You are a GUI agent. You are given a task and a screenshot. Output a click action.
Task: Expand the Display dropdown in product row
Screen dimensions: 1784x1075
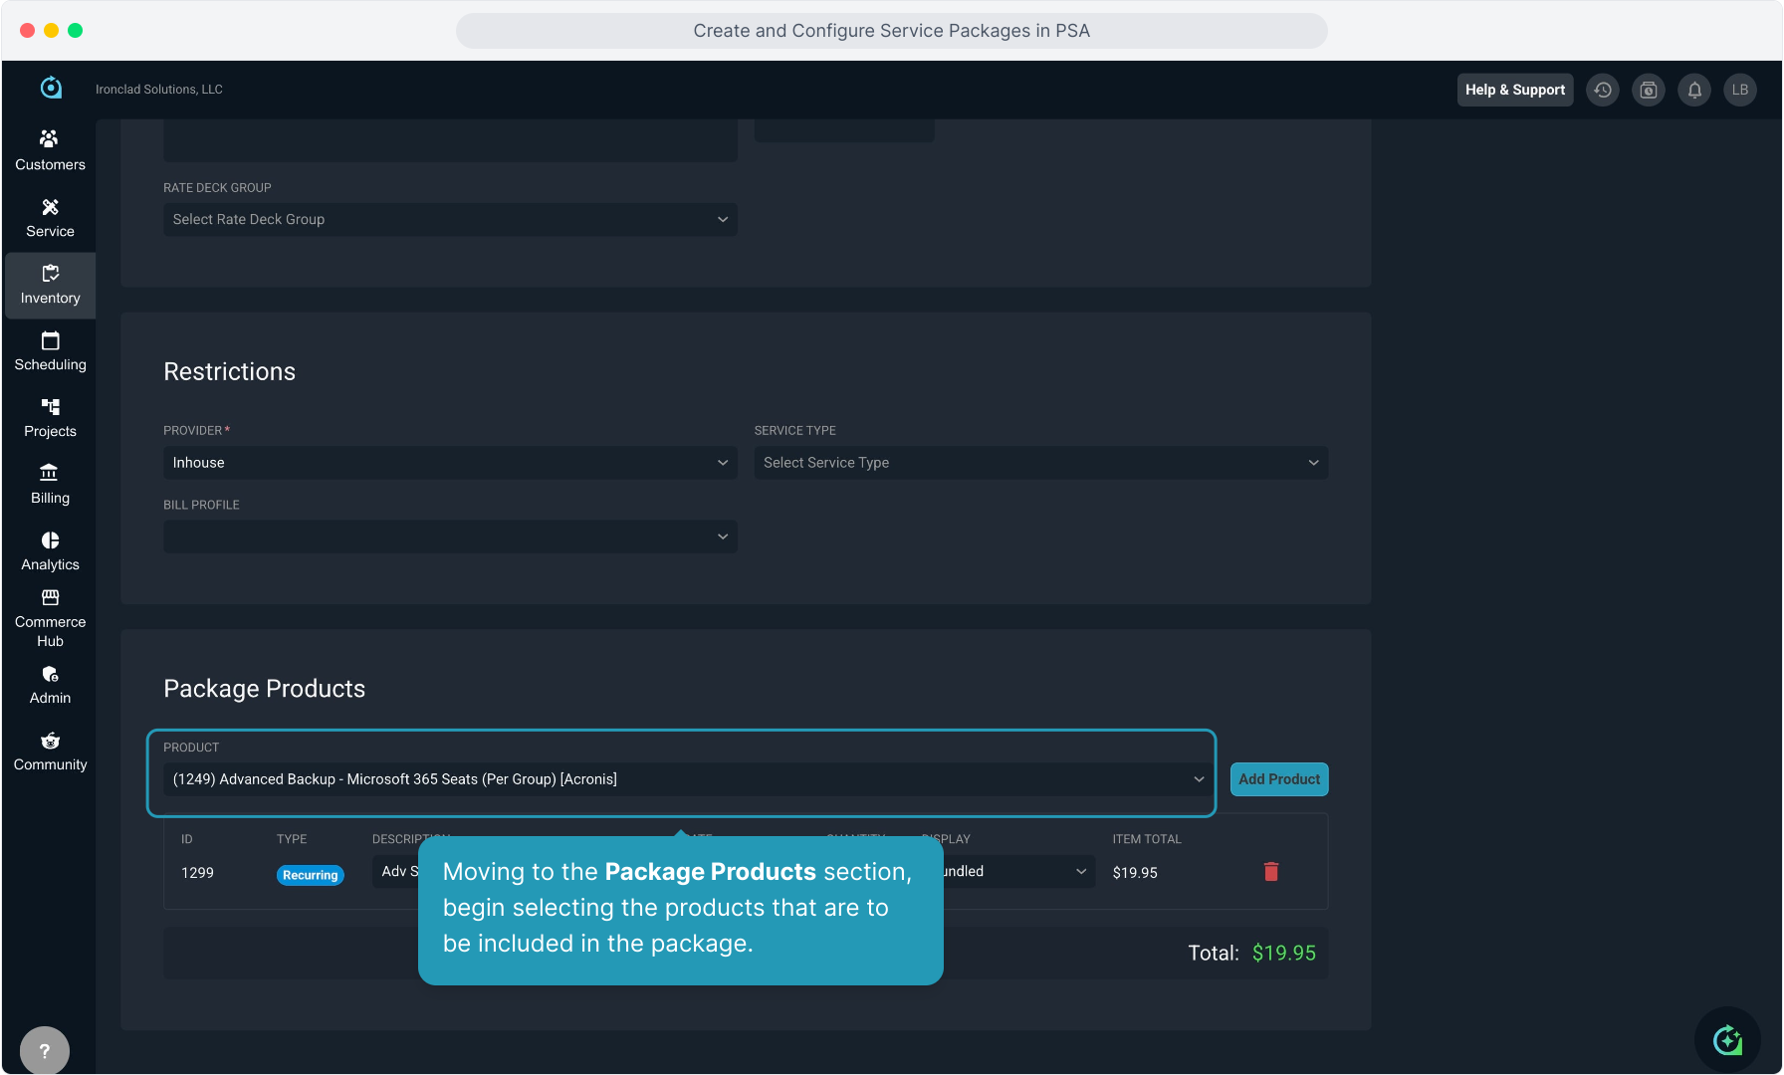(x=1015, y=872)
